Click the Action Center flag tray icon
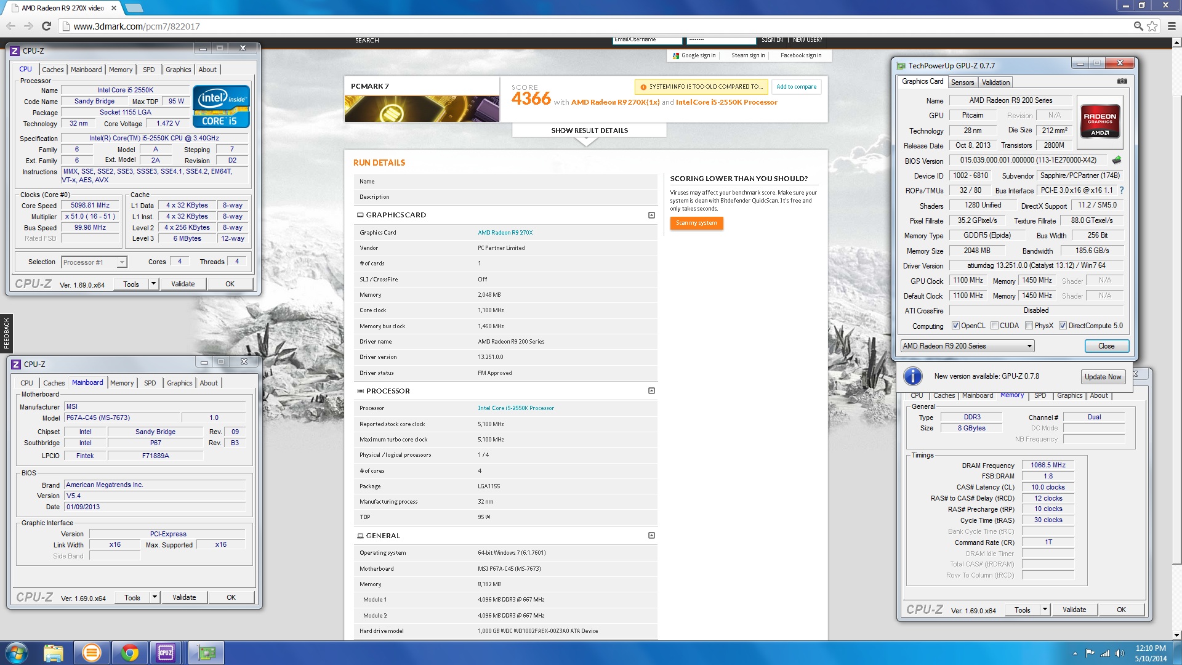Viewport: 1182px width, 665px height. click(x=1090, y=653)
